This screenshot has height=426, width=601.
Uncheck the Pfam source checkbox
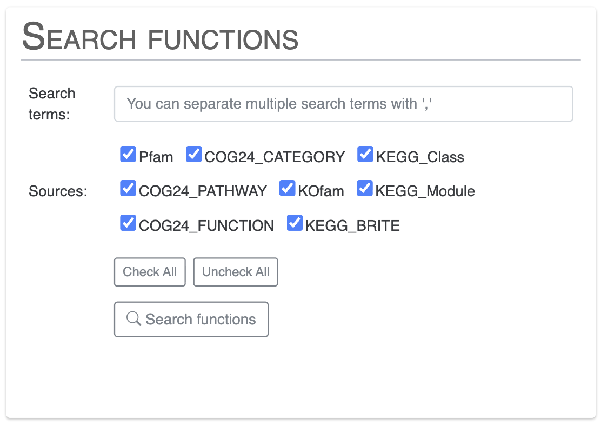point(128,154)
